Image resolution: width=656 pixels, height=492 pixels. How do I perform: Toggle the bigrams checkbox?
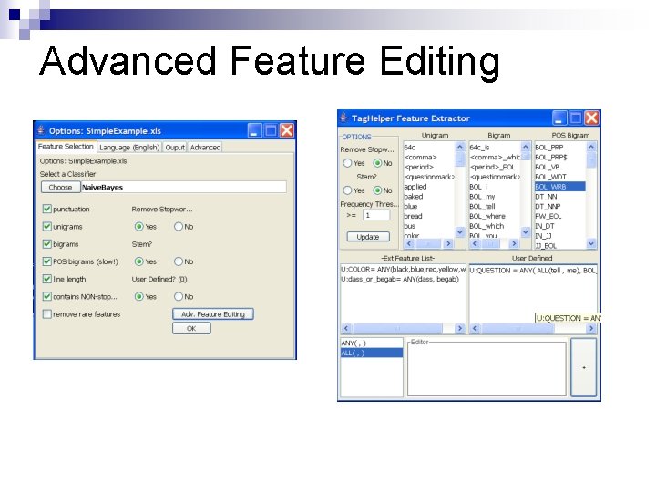46,244
